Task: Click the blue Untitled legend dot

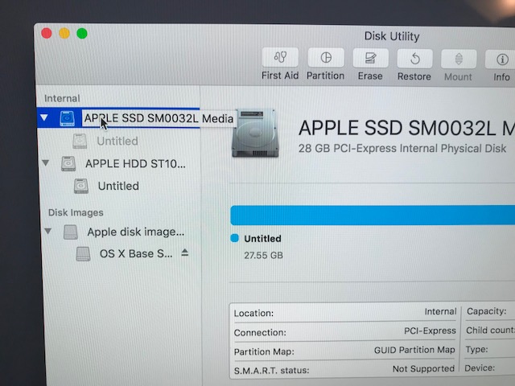Action: tap(234, 238)
